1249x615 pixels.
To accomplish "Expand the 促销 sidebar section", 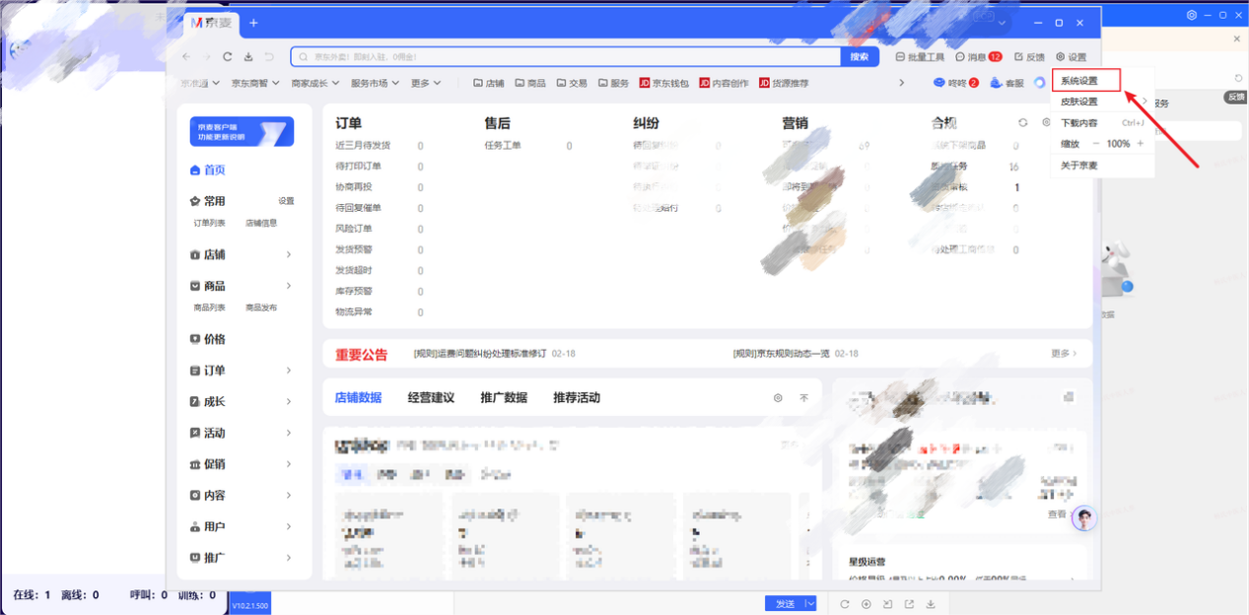I will click(216, 463).
